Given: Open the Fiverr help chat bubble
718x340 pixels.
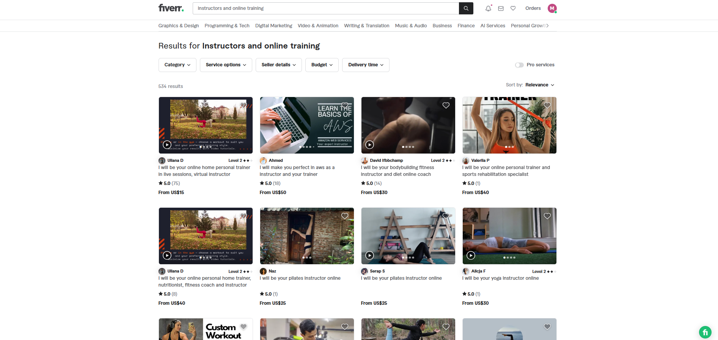Looking at the screenshot, I should (705, 332).
